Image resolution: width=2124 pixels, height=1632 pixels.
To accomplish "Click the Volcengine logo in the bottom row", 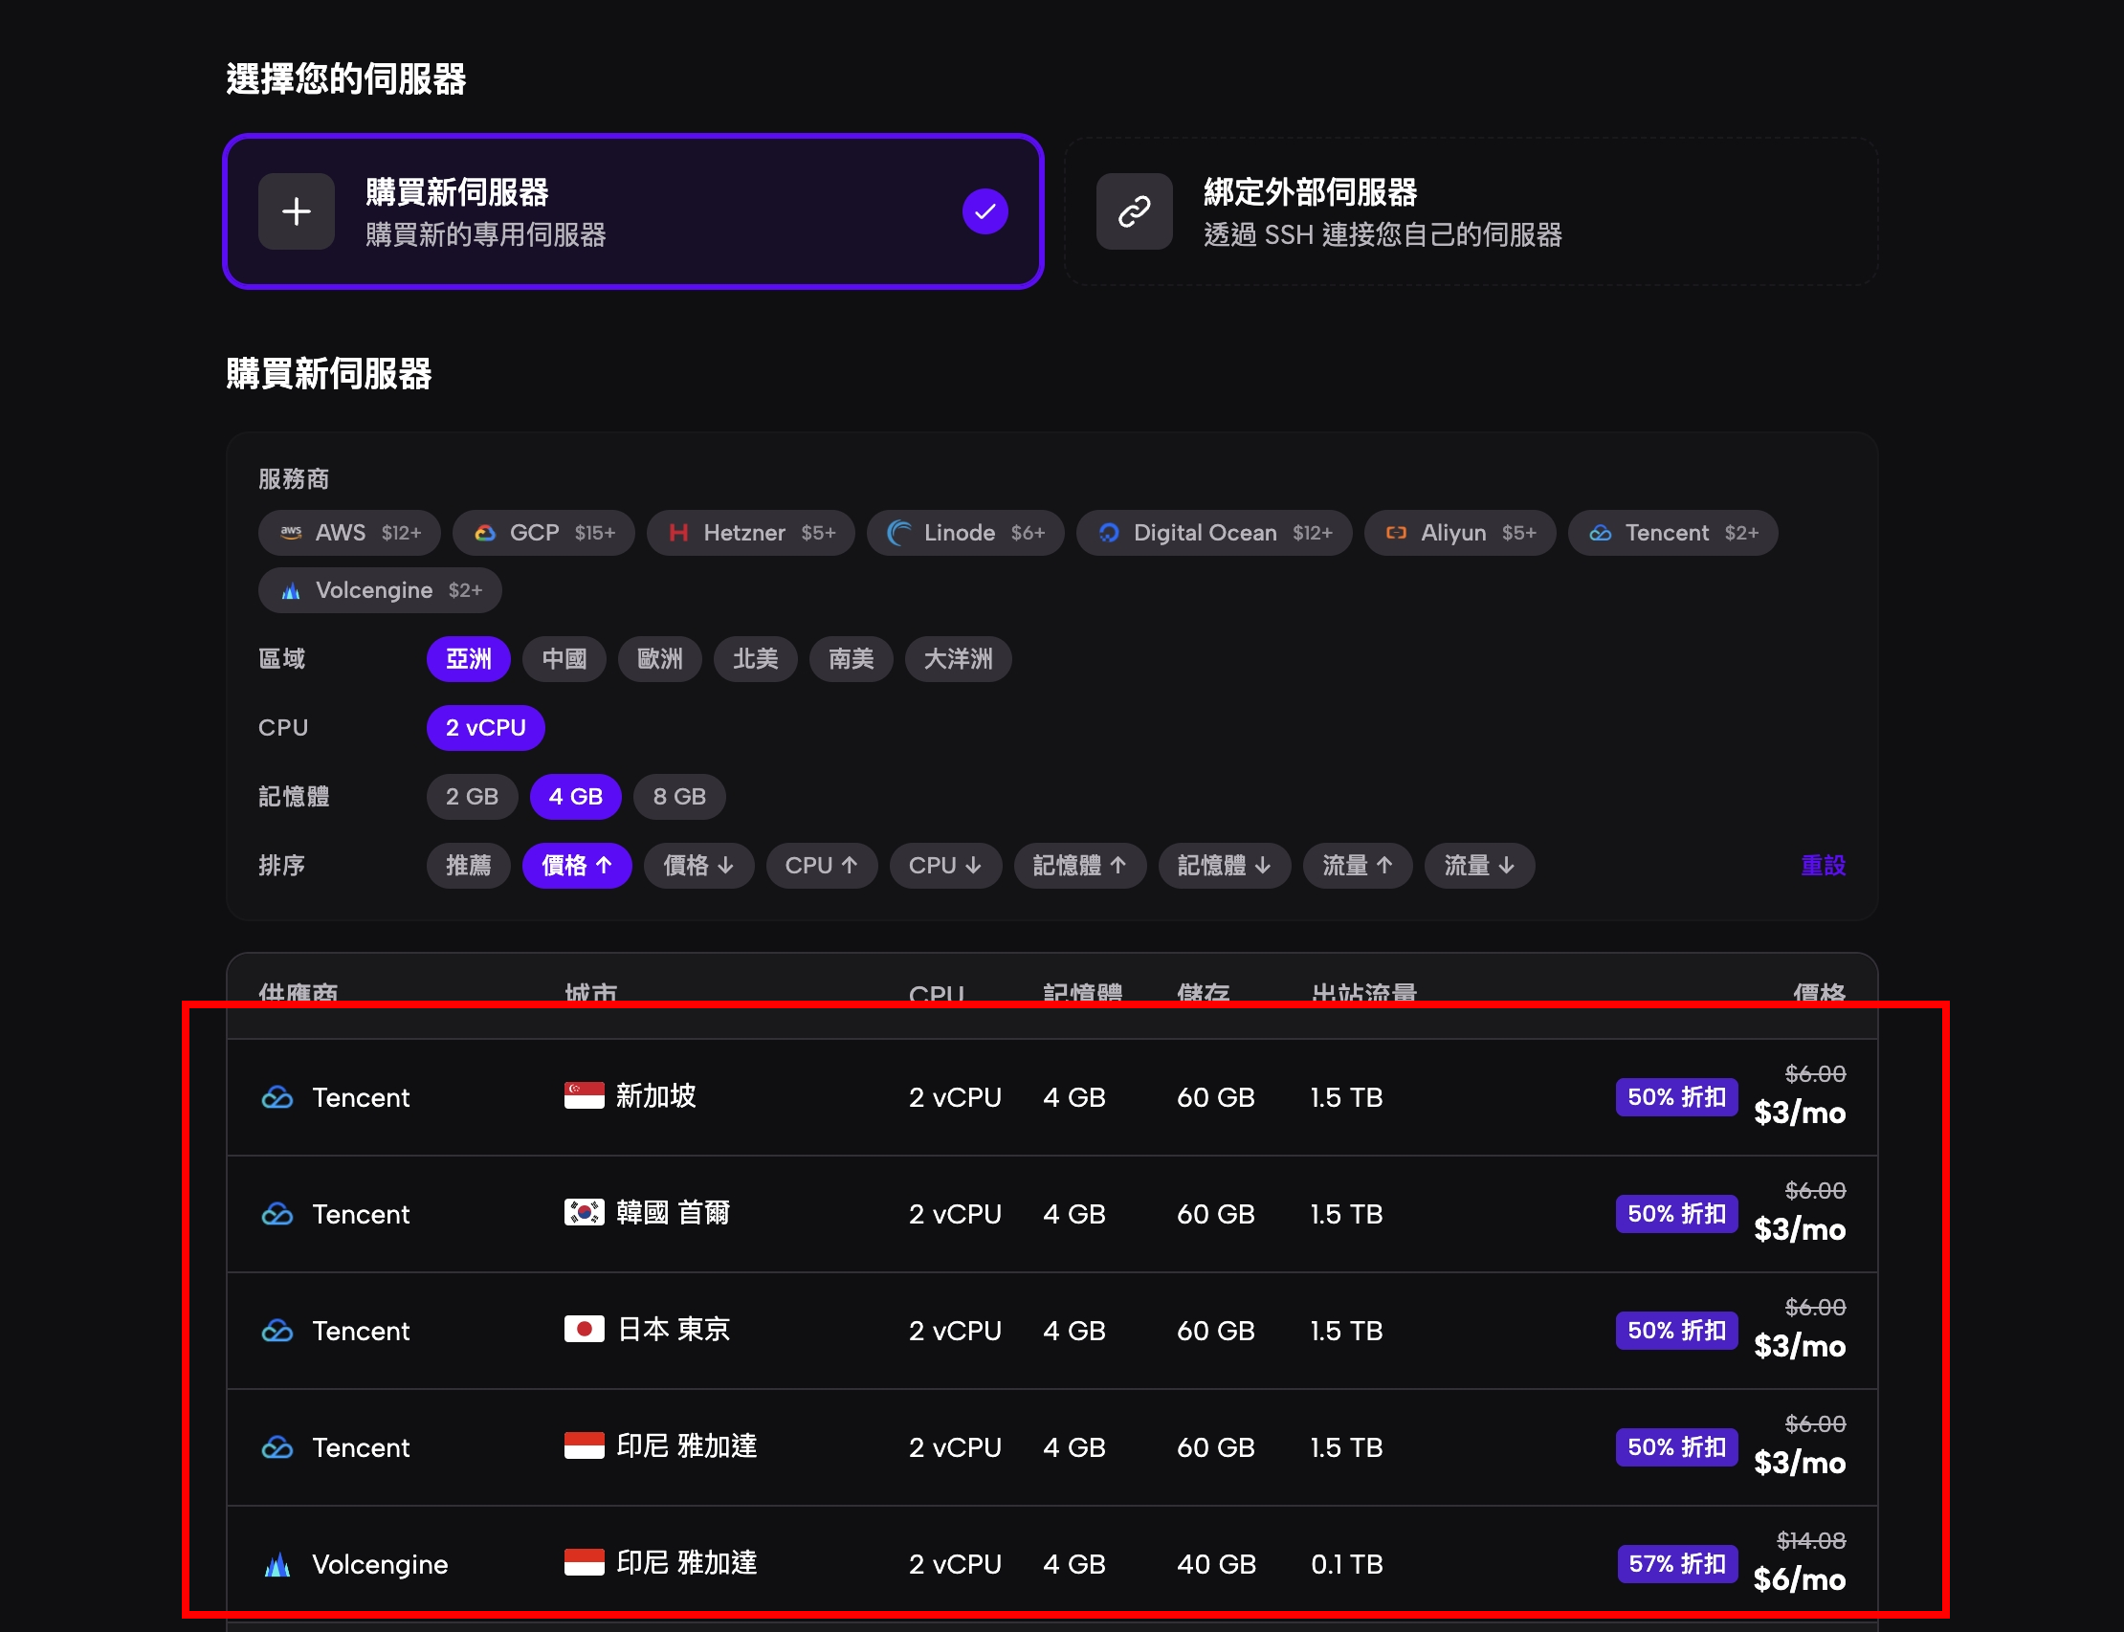I will click(x=277, y=1564).
